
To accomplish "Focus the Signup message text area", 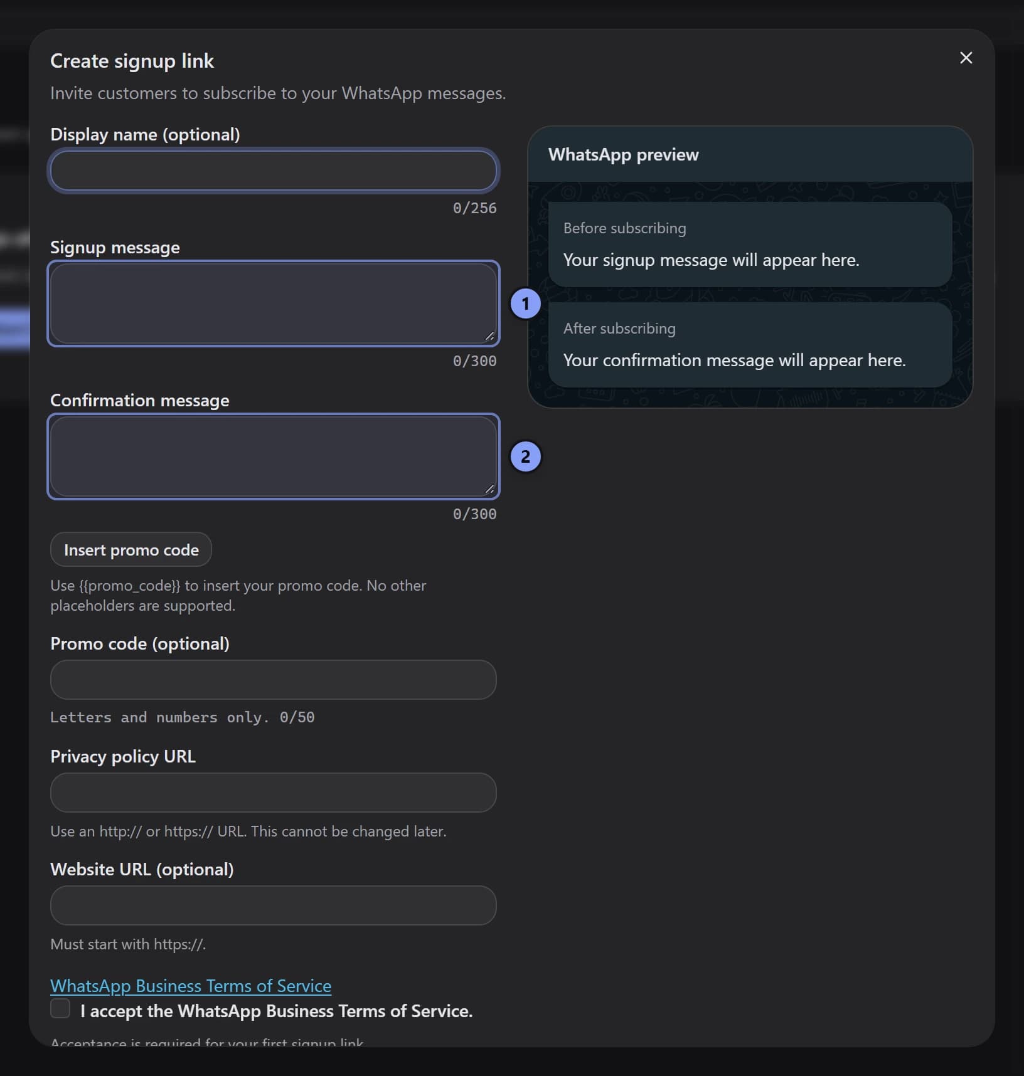I will 274,303.
